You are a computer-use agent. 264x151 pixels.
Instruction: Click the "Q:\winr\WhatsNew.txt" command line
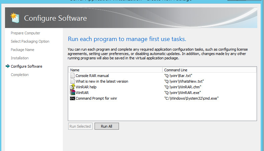click(x=184, y=81)
